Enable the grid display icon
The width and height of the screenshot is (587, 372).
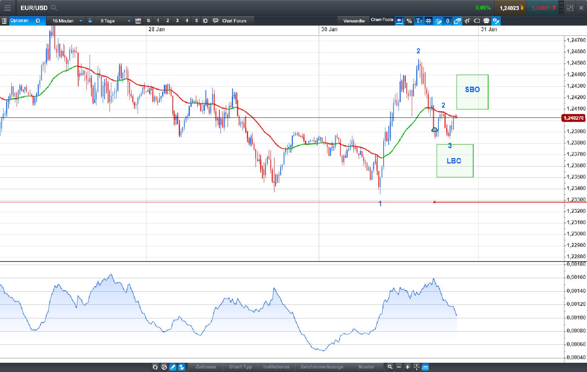click(x=428, y=21)
